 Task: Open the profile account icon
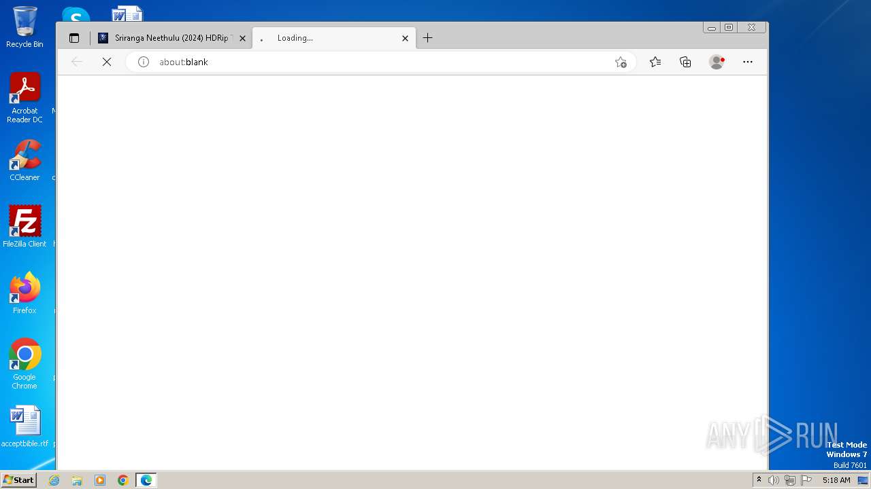pyautogui.click(x=717, y=62)
